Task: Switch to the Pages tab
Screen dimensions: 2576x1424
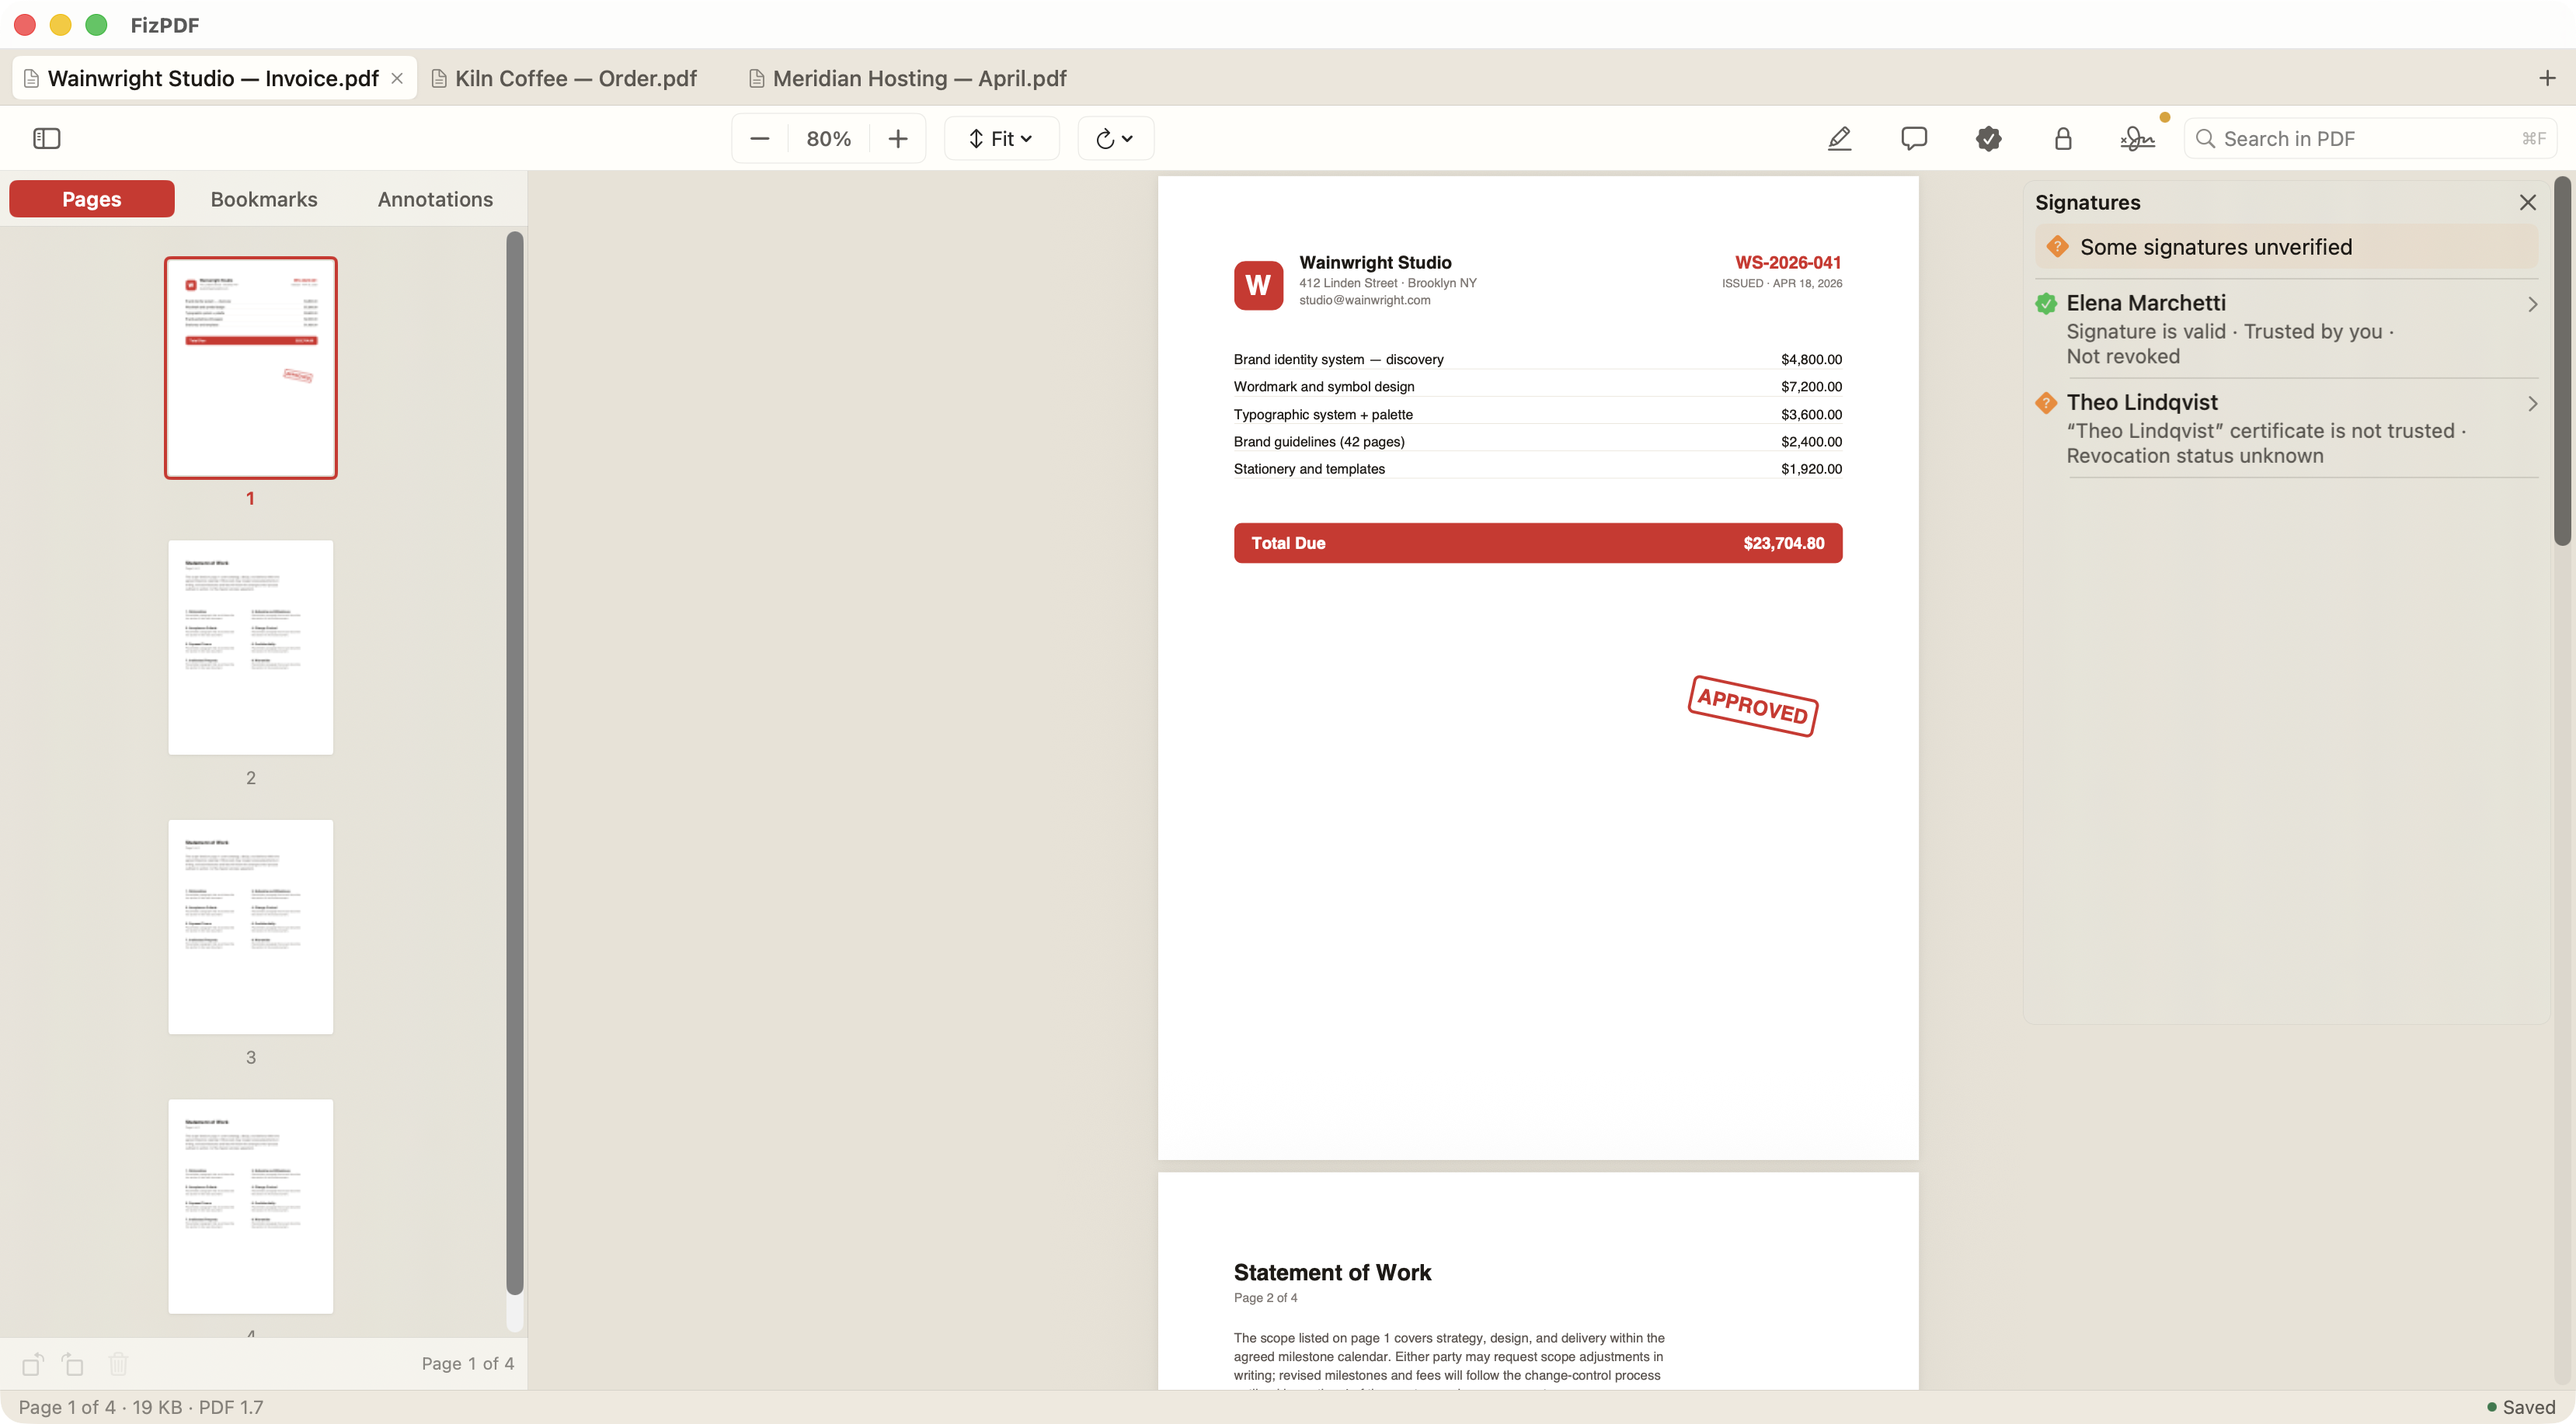Action: coord(92,199)
